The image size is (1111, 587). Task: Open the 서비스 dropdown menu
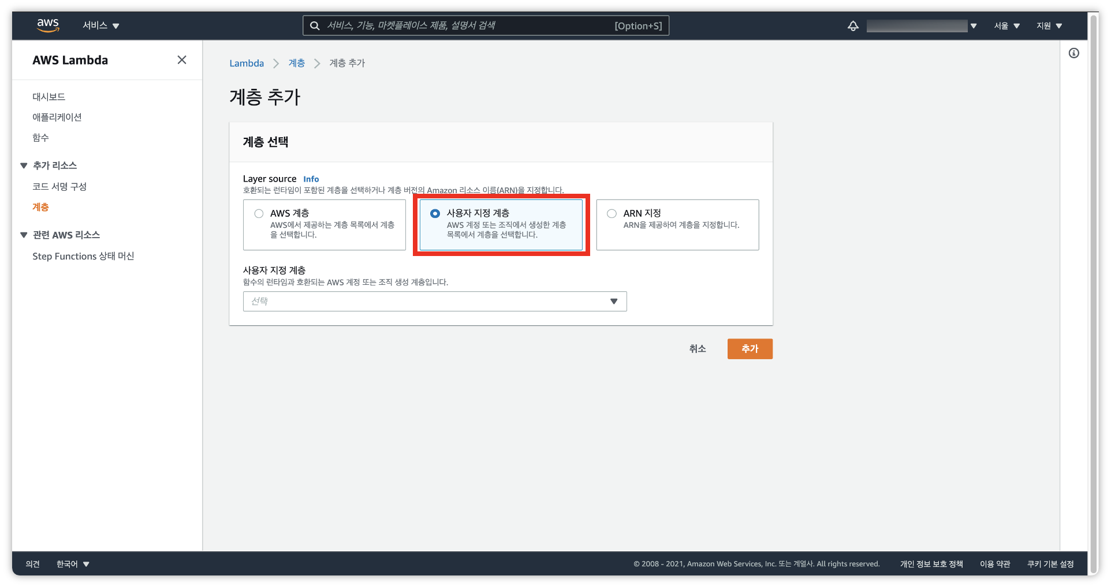pyautogui.click(x=100, y=25)
